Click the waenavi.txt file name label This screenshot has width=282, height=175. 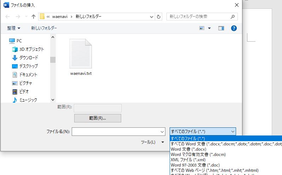[81, 73]
